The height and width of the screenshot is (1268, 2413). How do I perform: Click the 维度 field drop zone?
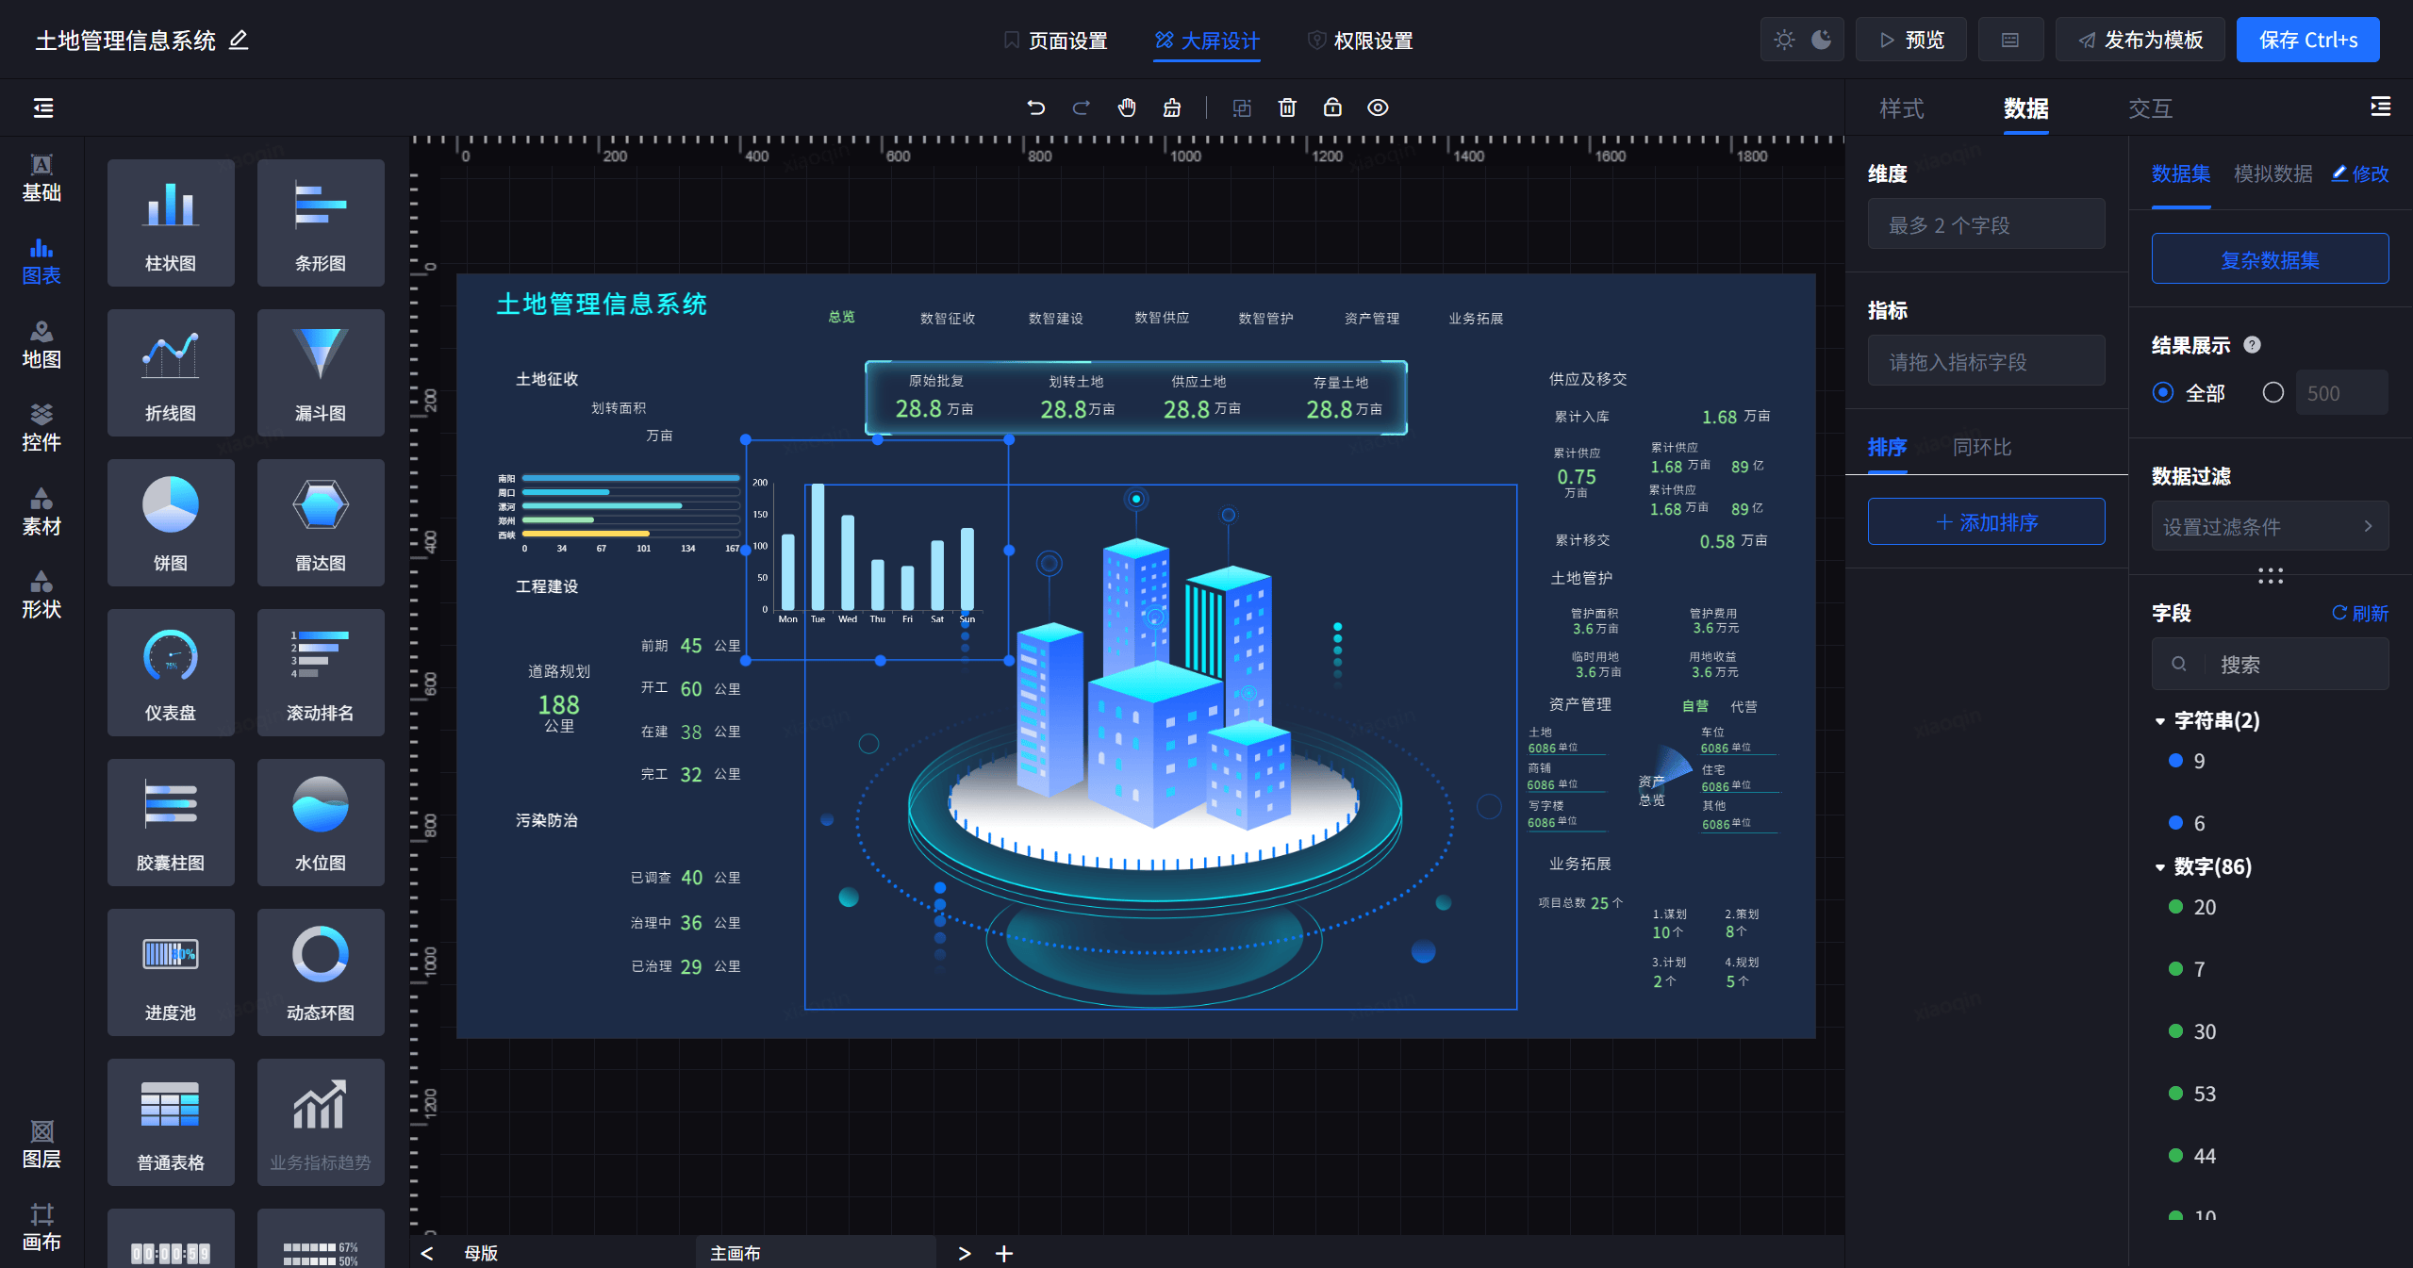[x=1986, y=224]
